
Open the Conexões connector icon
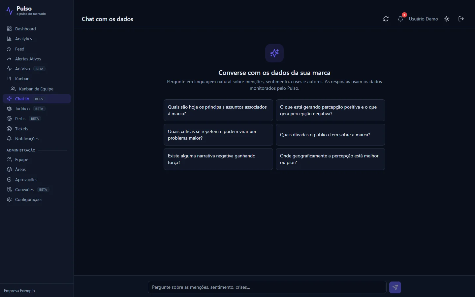(x=9, y=189)
